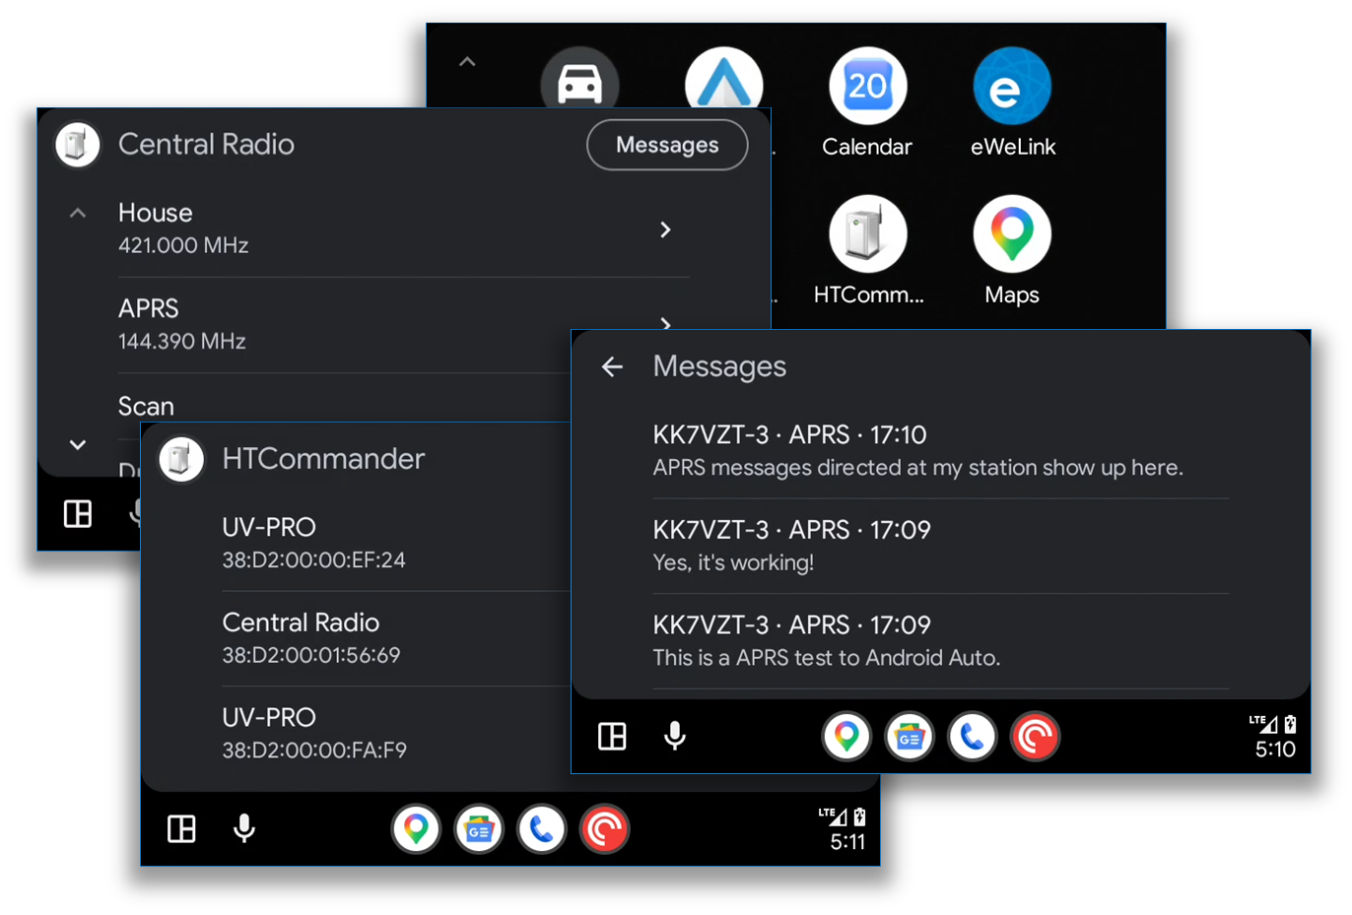The width and height of the screenshot is (1352, 915).
Task: Open Pocket Casts from the Messages window dock
Action: [1035, 737]
